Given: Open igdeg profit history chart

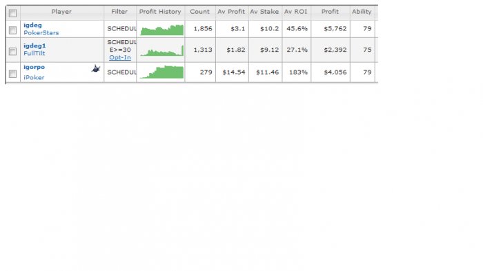Looking at the screenshot, I should tap(161, 30).
